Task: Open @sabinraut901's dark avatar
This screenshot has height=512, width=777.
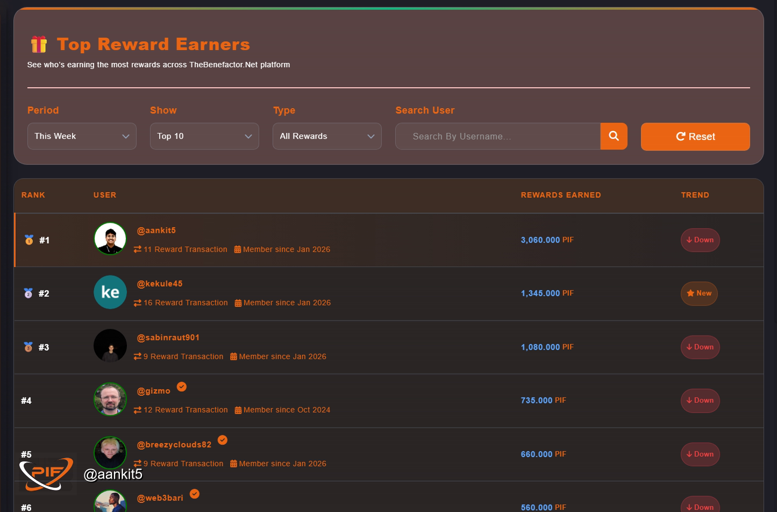Action: [110, 345]
